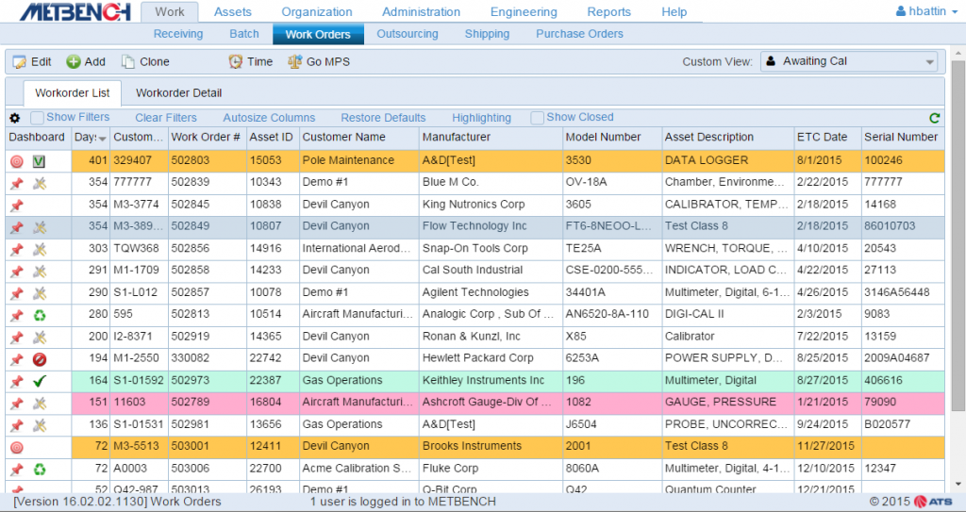Open the Engineering menu

[x=524, y=11]
